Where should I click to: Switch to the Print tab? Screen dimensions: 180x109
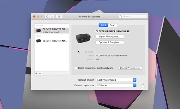pyautogui.click(x=103, y=25)
